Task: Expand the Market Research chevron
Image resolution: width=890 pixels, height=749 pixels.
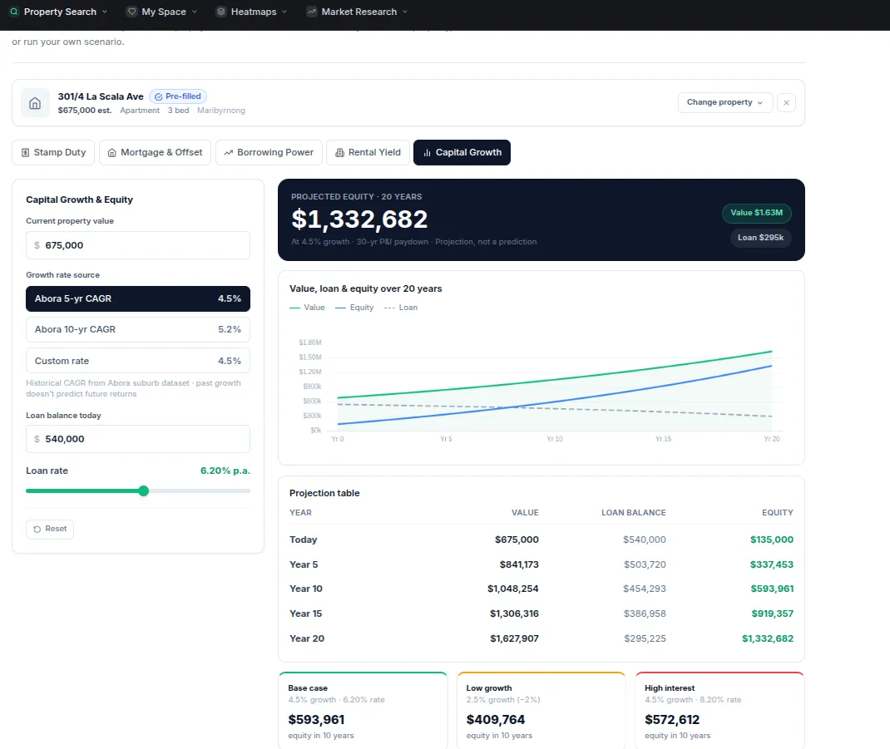Action: 405,12
